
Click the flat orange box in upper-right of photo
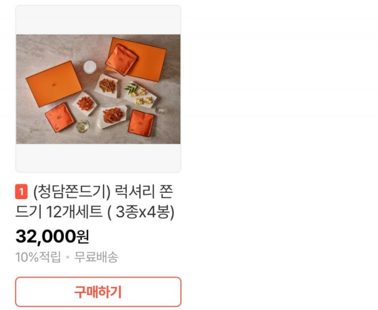click(x=137, y=59)
